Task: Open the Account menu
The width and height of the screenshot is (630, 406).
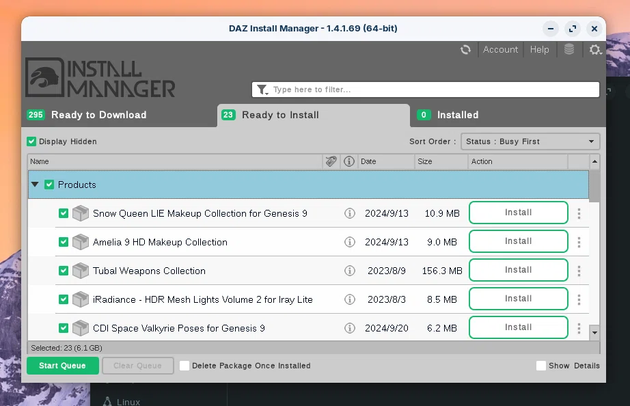Action: point(500,49)
